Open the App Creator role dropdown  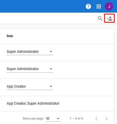tap(30, 87)
